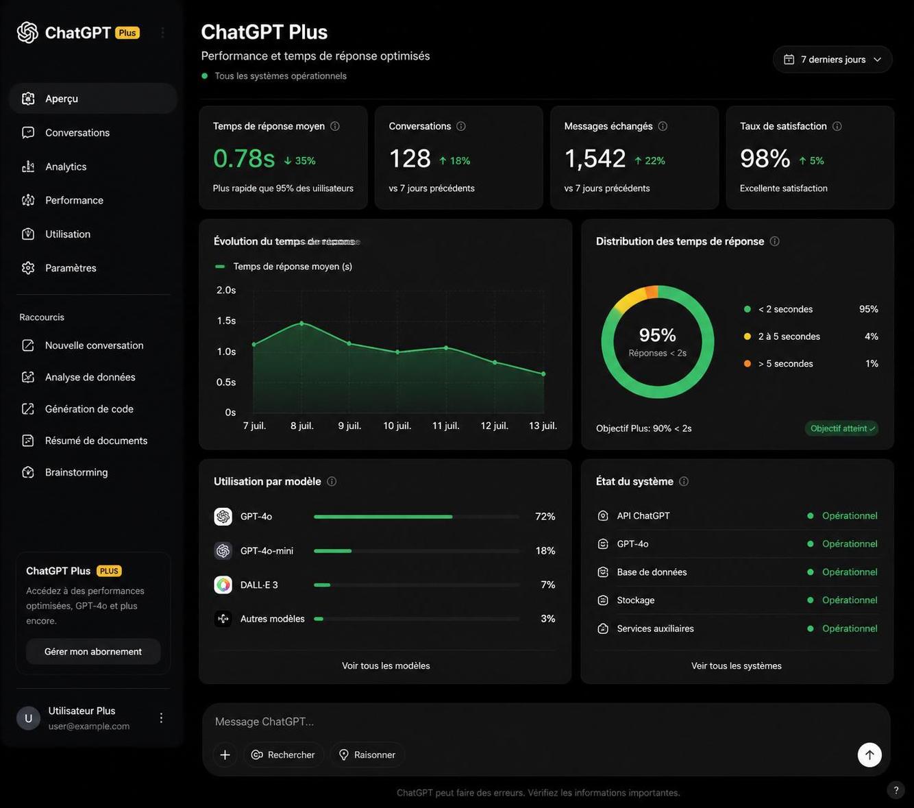Open the Utilisateur Plus account menu

tap(161, 718)
